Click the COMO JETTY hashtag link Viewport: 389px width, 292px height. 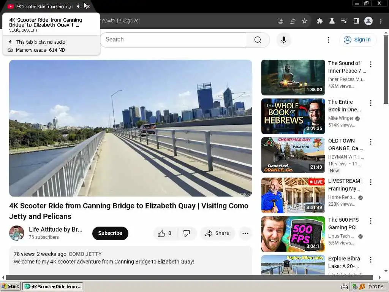coord(85,254)
